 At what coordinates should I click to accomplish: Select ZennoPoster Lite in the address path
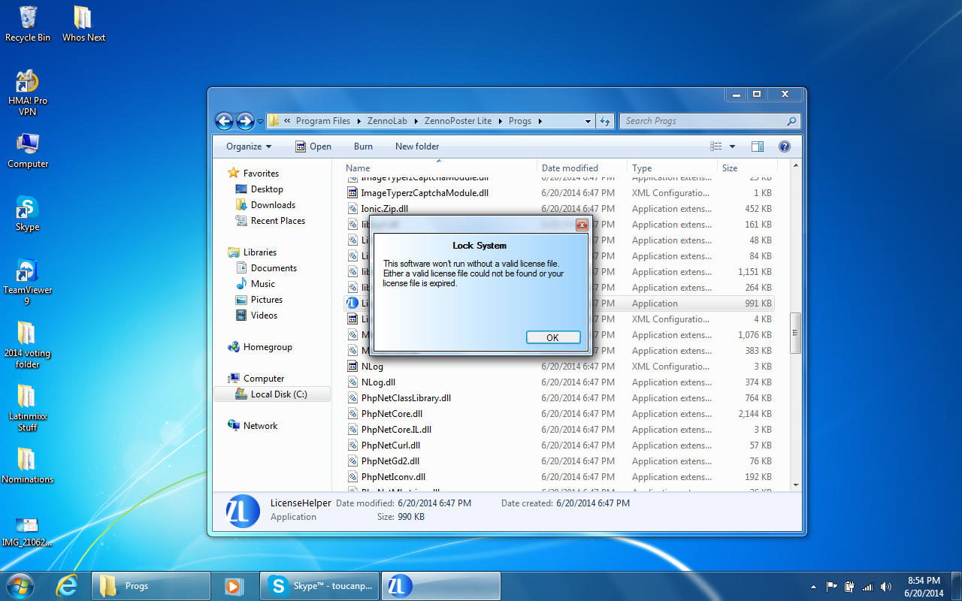[x=458, y=121]
